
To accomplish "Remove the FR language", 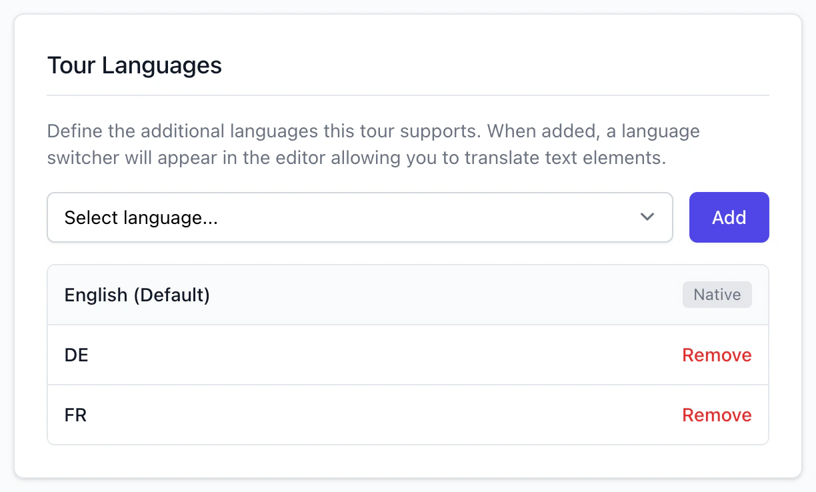I will (717, 415).
